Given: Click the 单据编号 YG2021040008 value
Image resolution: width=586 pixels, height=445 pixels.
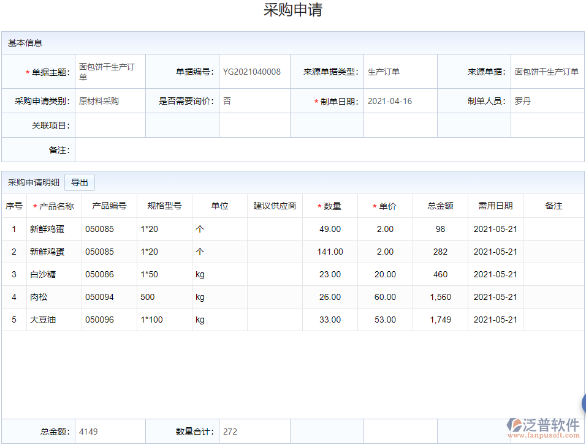Looking at the screenshot, I should [254, 71].
